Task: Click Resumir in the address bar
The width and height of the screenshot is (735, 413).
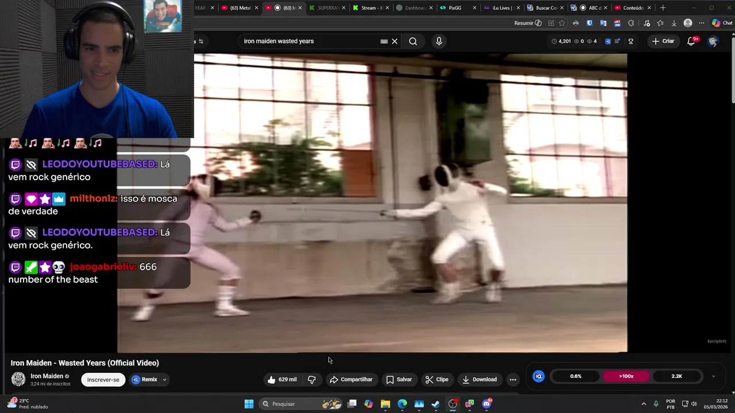Action: pyautogui.click(x=528, y=23)
